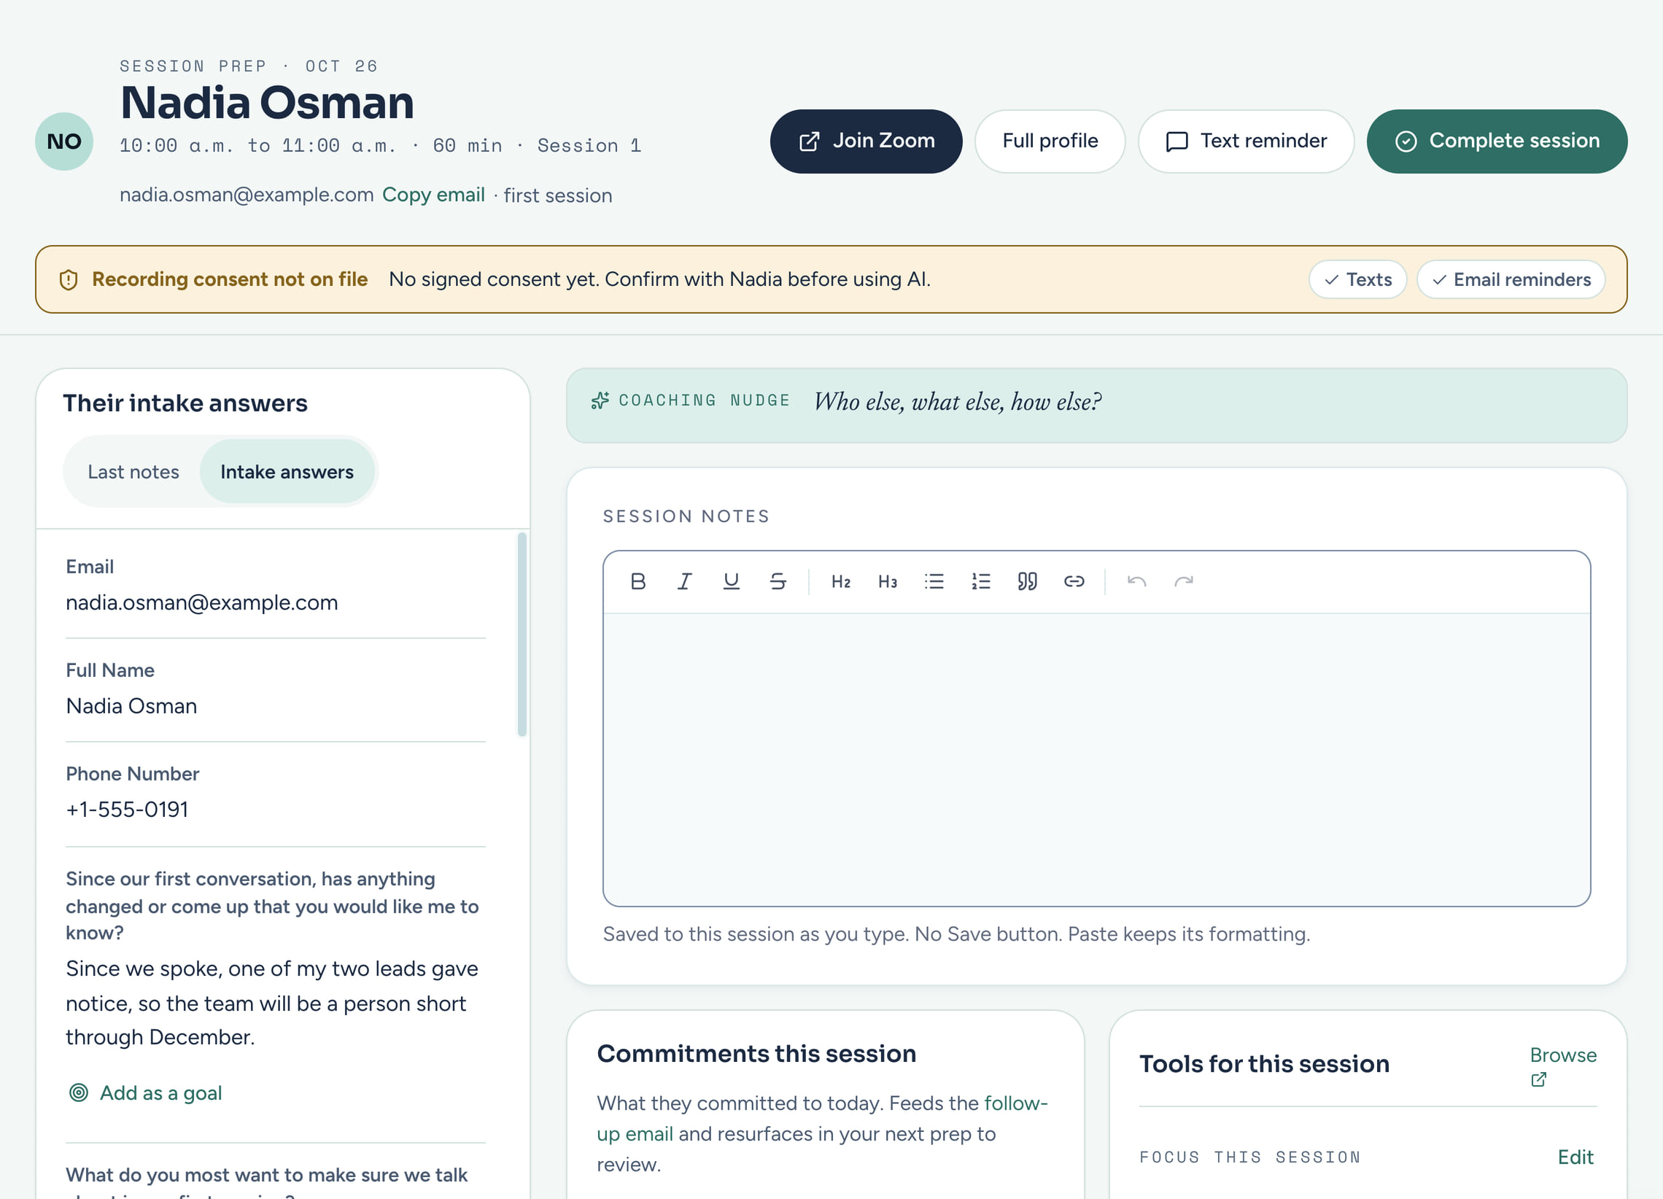Switch to the Last notes tab
The height and width of the screenshot is (1199, 1663).
pyautogui.click(x=133, y=472)
